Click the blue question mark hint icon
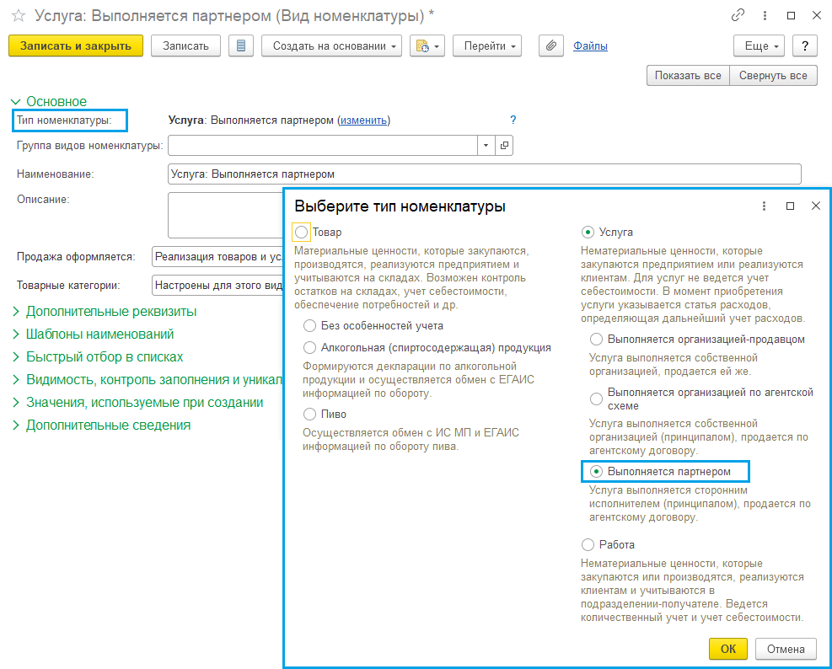Viewport: 832px width, 669px height. tap(513, 120)
